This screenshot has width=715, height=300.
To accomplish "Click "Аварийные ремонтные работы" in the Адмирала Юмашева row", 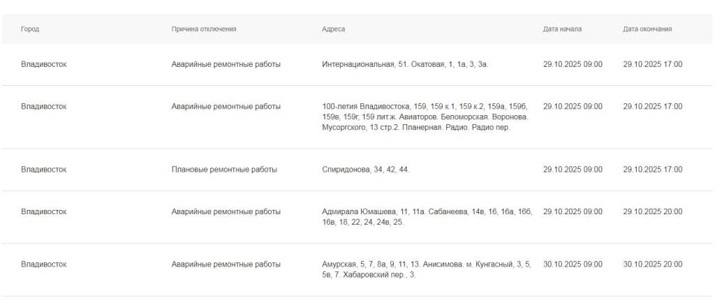I will tap(226, 211).
